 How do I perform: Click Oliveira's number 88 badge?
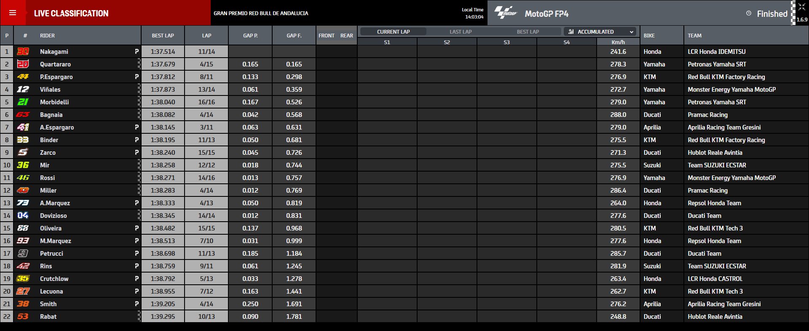23,228
